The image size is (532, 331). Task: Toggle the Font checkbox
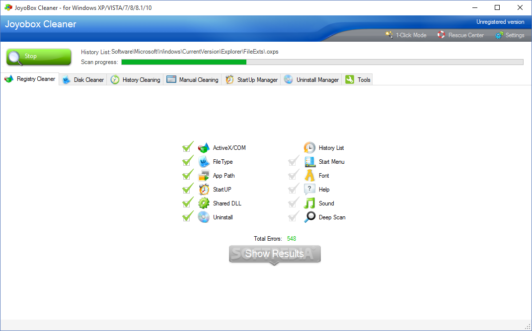[x=293, y=175]
